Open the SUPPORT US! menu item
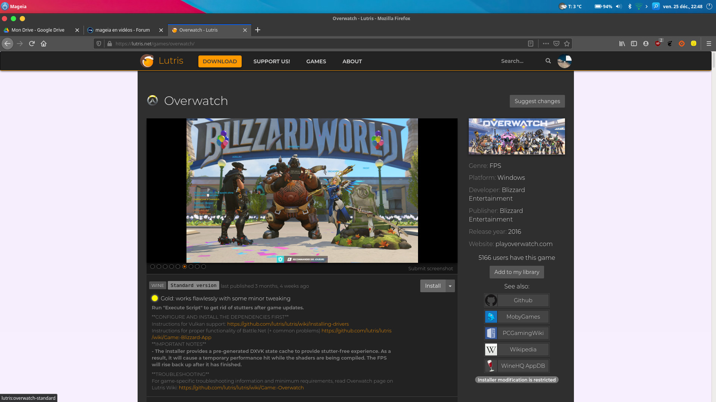 271,61
